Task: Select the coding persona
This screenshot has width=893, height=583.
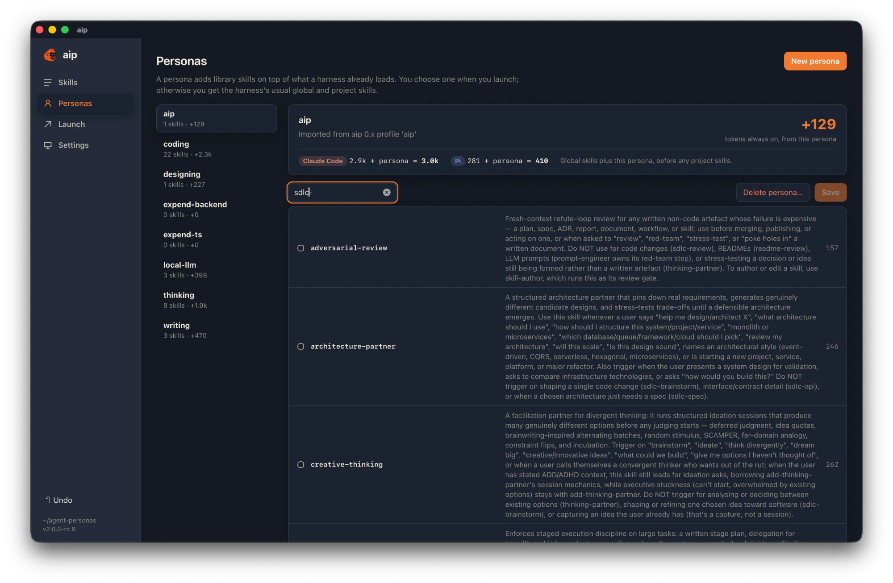Action: [217, 149]
